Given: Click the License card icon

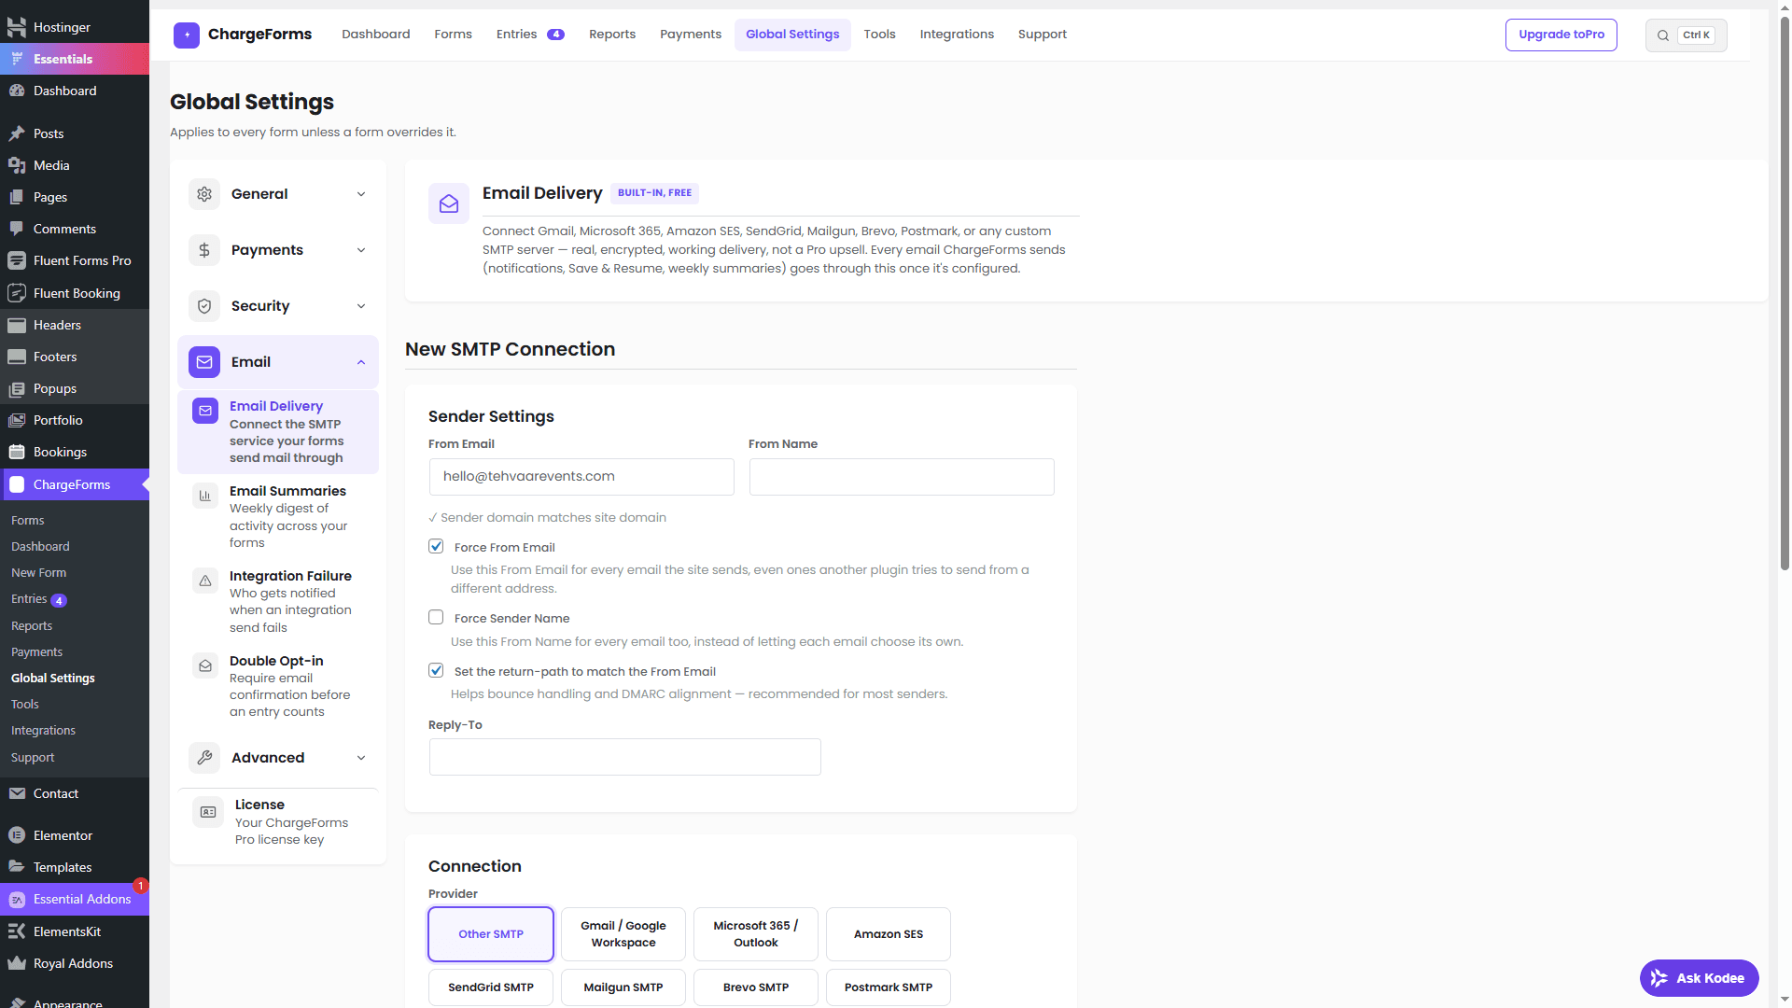Looking at the screenshot, I should pos(208,812).
